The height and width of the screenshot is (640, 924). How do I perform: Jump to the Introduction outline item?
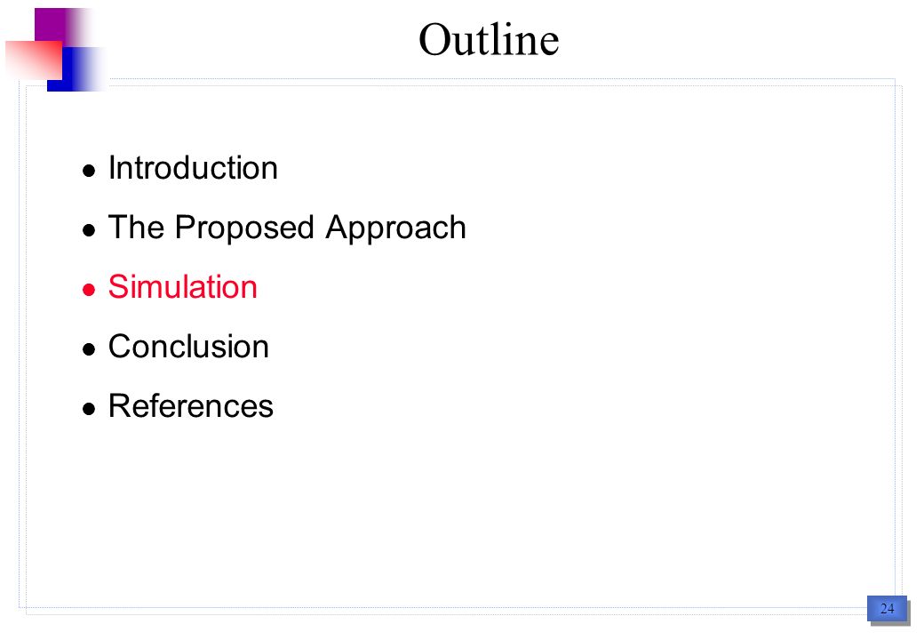[x=193, y=168]
